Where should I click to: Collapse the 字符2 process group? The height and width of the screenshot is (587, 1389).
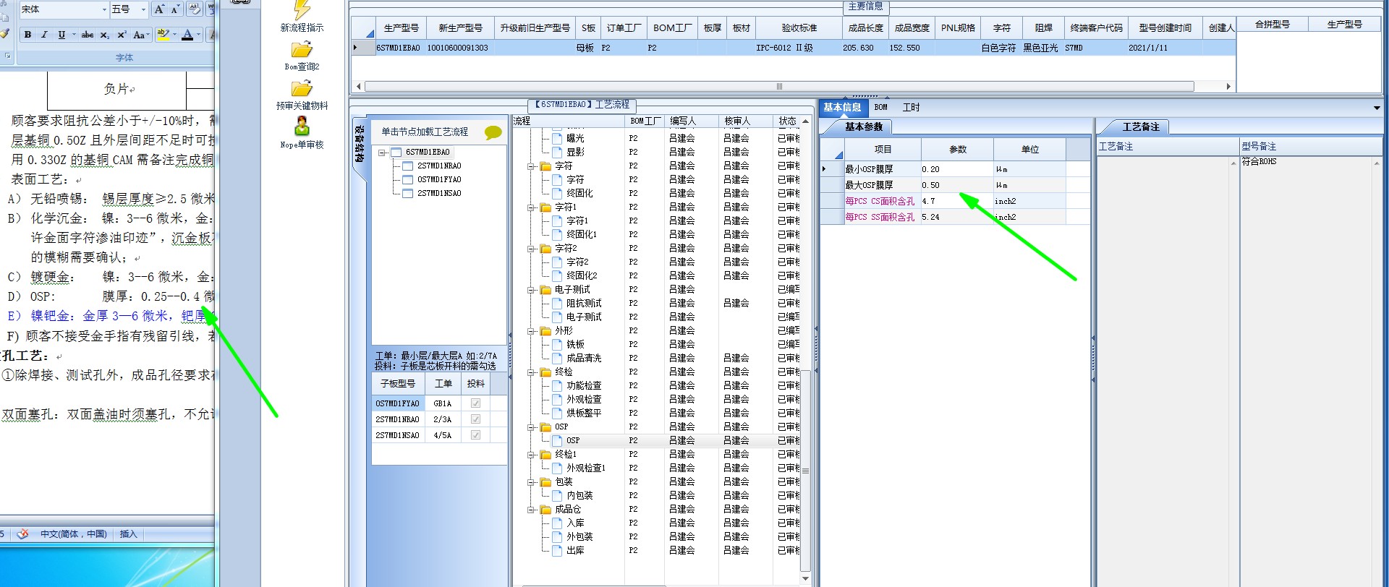[x=532, y=248]
